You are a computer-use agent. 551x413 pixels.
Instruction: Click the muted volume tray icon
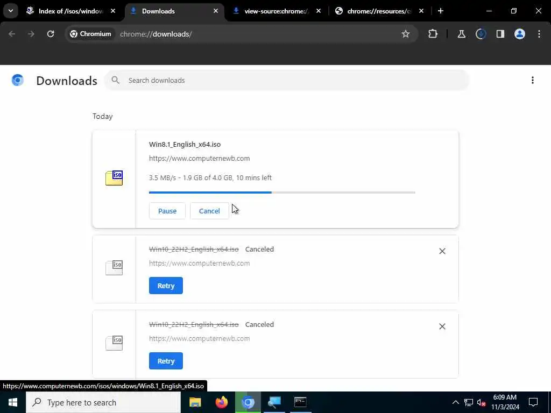coord(482,402)
